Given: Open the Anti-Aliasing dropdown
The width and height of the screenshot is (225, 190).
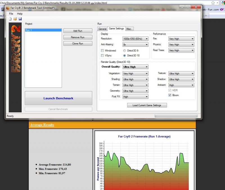Looking at the screenshot, I should point(135,44).
